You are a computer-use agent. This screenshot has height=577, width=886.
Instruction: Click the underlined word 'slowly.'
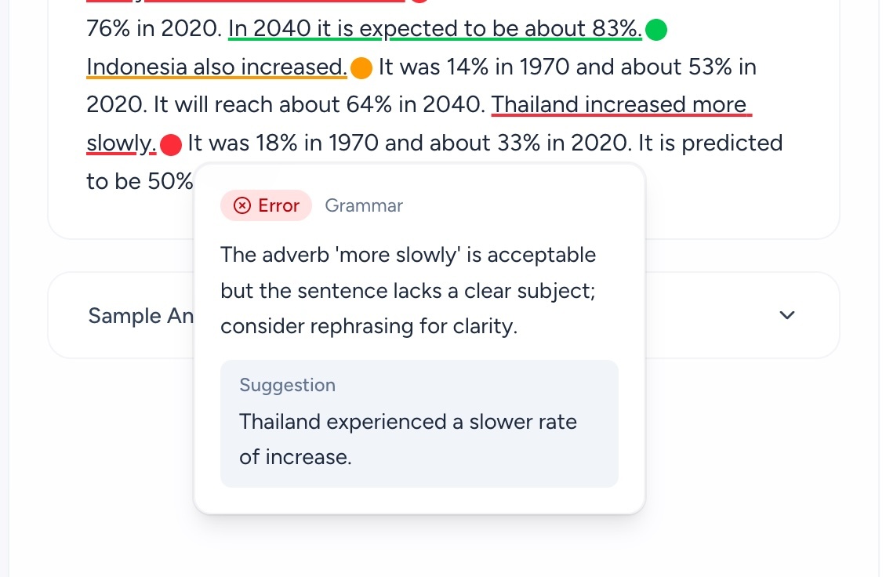(x=122, y=143)
